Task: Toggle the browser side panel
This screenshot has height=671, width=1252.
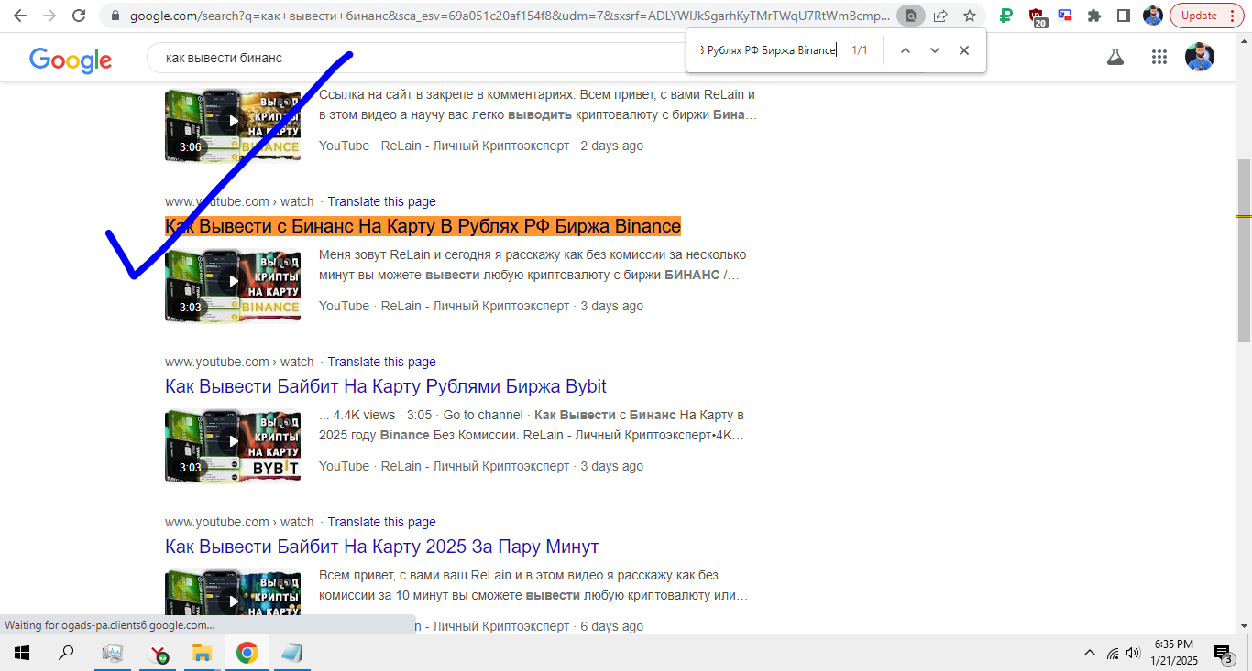Action: (1123, 16)
